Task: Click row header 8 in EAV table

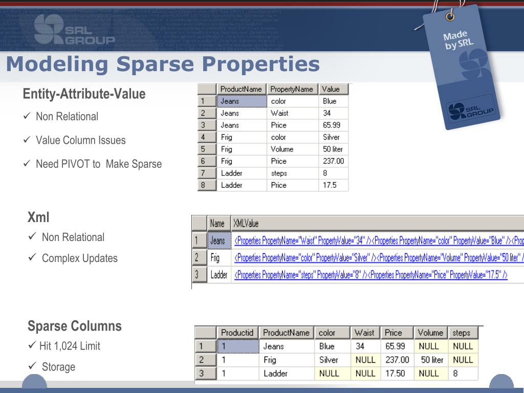Action: point(207,185)
